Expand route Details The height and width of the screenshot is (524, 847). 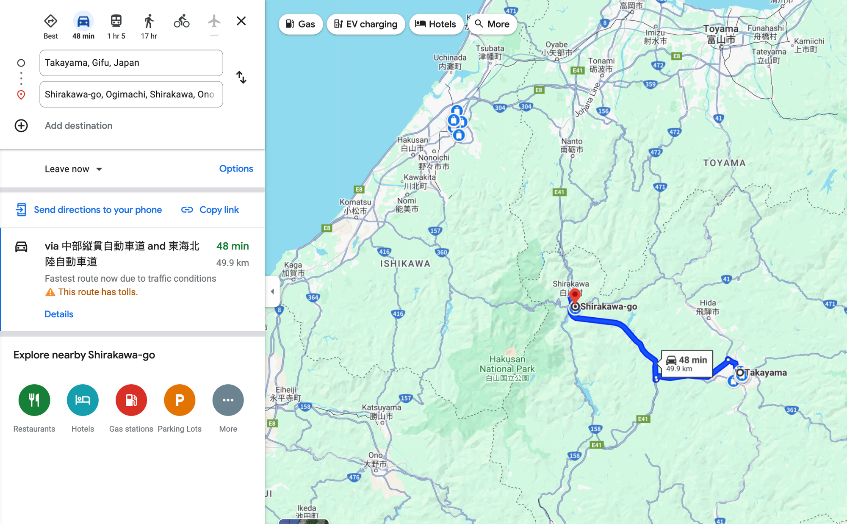pos(59,314)
